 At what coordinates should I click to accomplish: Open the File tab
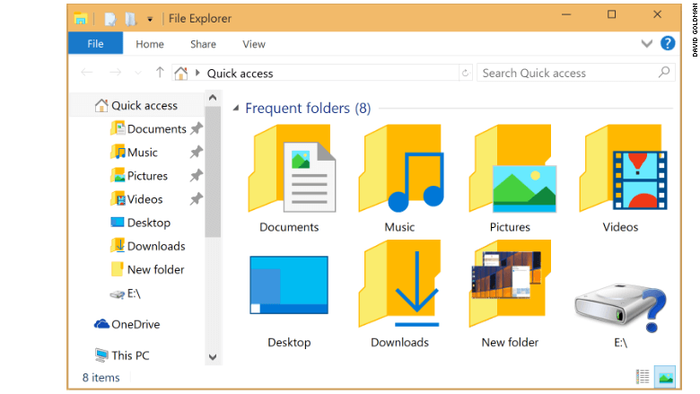point(95,43)
